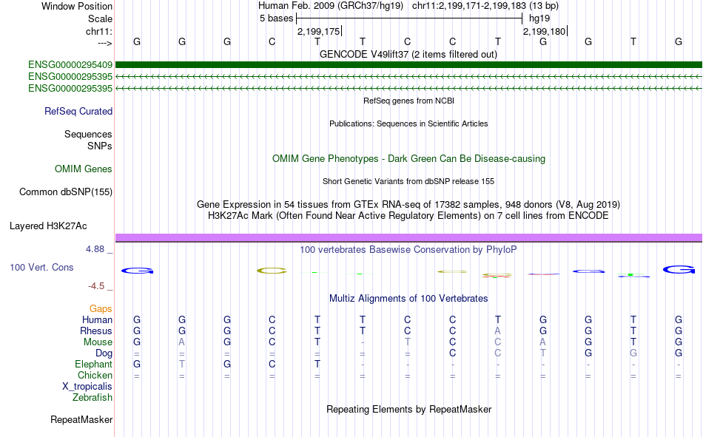The width and height of the screenshot is (703, 437).
Task: Click the solid green ENSG00000295409 exon bar
Action: point(408,65)
